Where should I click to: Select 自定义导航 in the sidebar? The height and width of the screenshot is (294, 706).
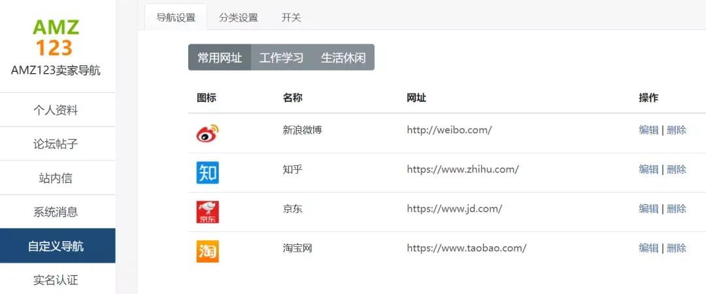pos(58,246)
